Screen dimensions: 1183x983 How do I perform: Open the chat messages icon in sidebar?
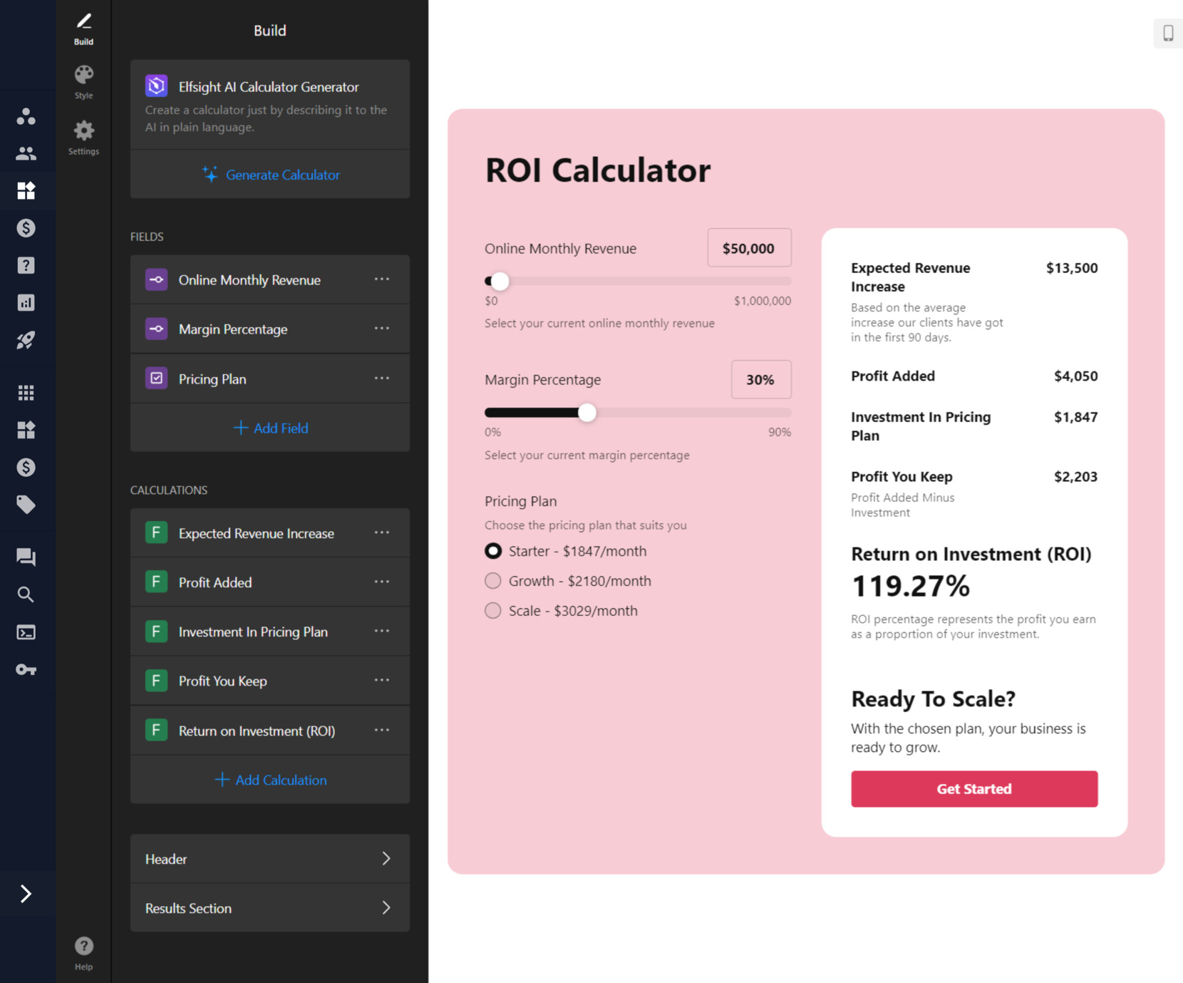(26, 557)
